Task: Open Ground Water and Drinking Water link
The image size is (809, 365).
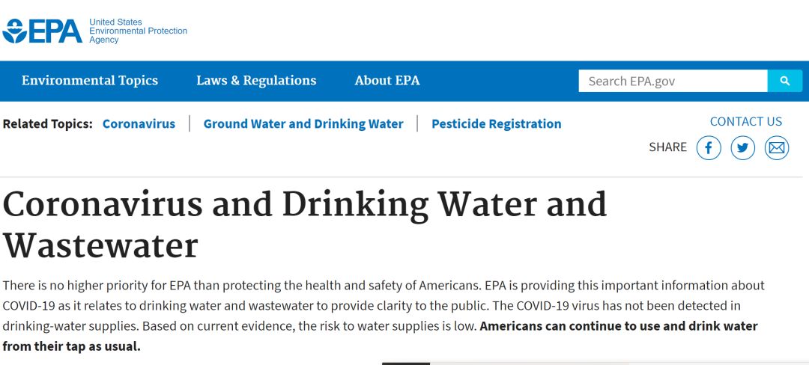Action: (x=303, y=123)
